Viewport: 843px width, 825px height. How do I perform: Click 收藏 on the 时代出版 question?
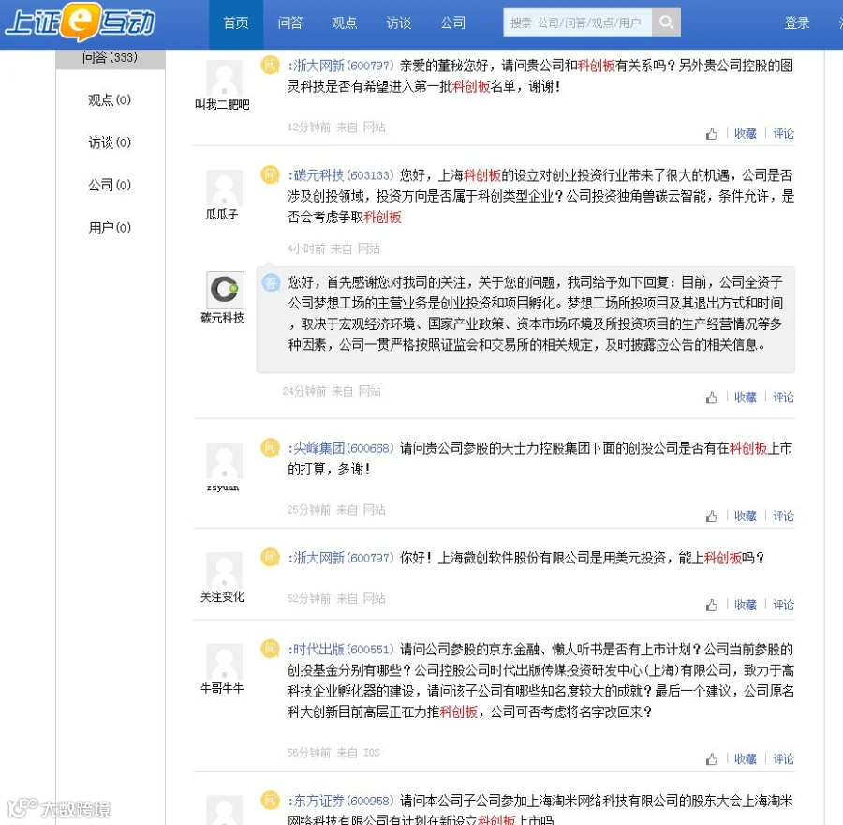click(x=746, y=759)
